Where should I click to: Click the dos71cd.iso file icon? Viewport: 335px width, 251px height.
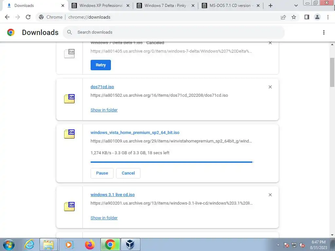(x=69, y=99)
